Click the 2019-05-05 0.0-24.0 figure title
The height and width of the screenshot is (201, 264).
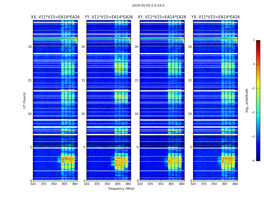pyautogui.click(x=148, y=6)
